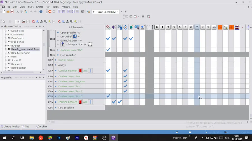Toggle timer action check in event 4089
The height and width of the screenshot is (141, 252).
tap(125, 70)
